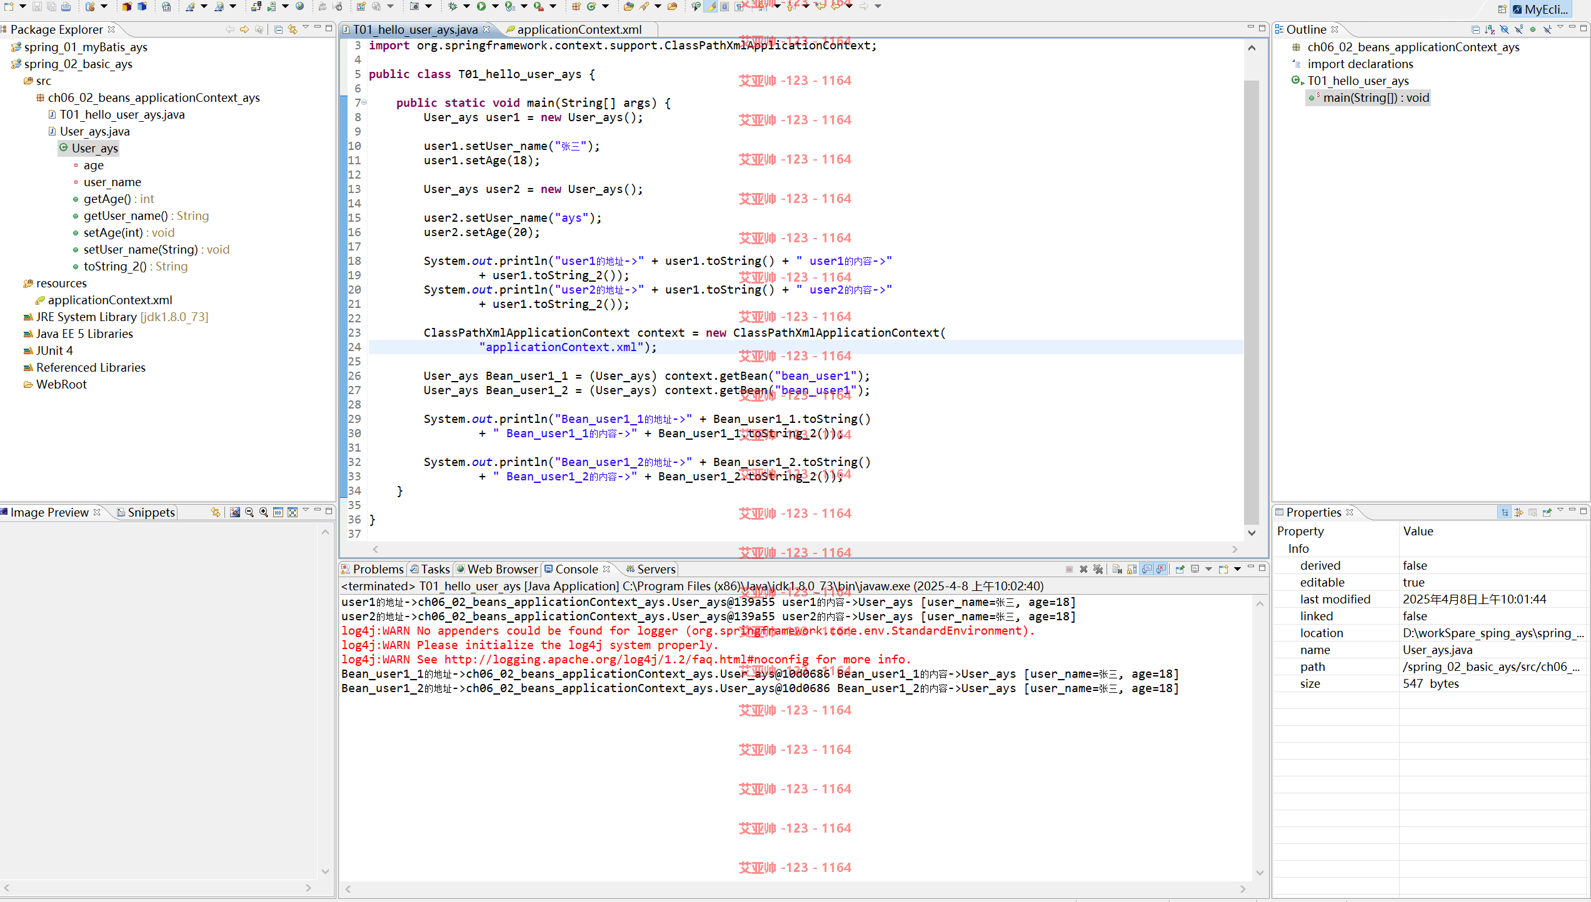Click the deploy server toolbar icon
The width and height of the screenshot is (1591, 902).
coord(256,6)
